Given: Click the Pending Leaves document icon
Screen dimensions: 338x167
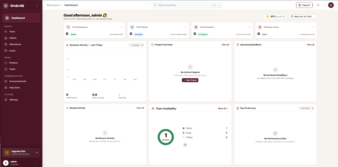Looking at the screenshot, I should (260, 27).
